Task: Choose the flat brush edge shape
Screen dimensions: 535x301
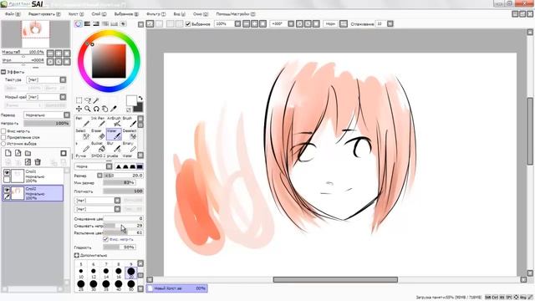Action: pyautogui.click(x=140, y=166)
